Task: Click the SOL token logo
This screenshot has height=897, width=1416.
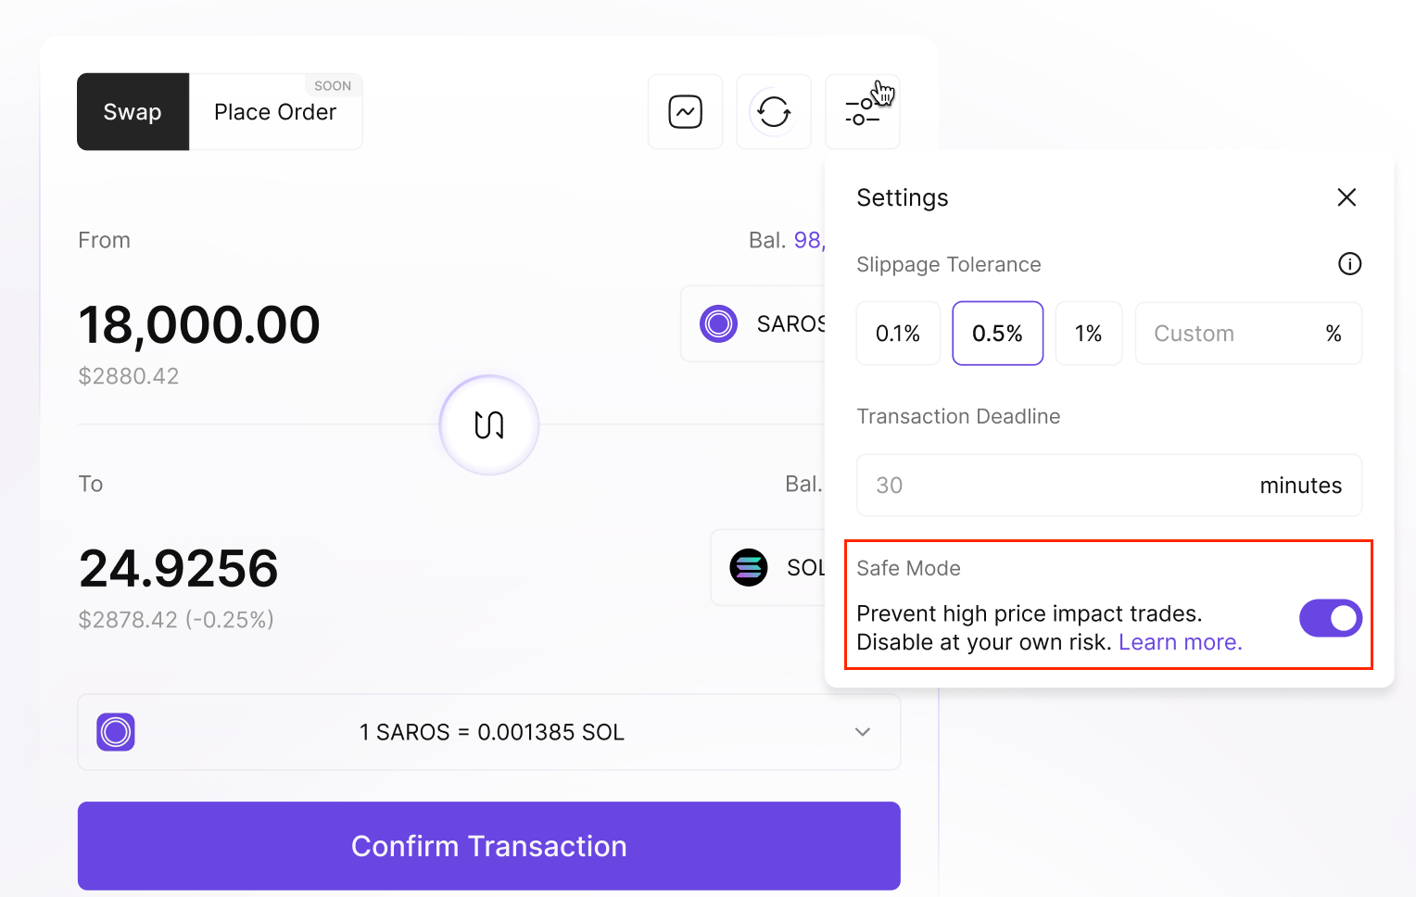Action: pos(749,567)
